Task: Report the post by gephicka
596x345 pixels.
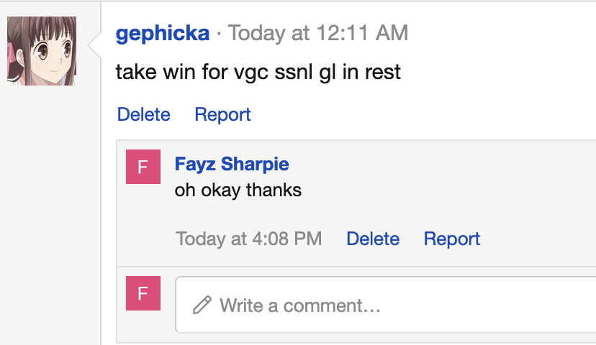Action: [x=223, y=115]
